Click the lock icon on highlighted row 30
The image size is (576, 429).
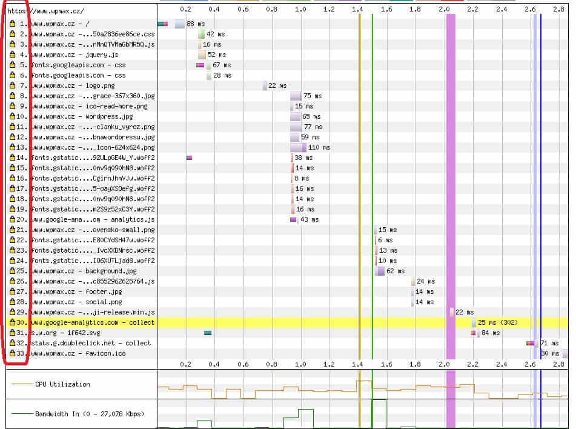pyautogui.click(x=12, y=322)
